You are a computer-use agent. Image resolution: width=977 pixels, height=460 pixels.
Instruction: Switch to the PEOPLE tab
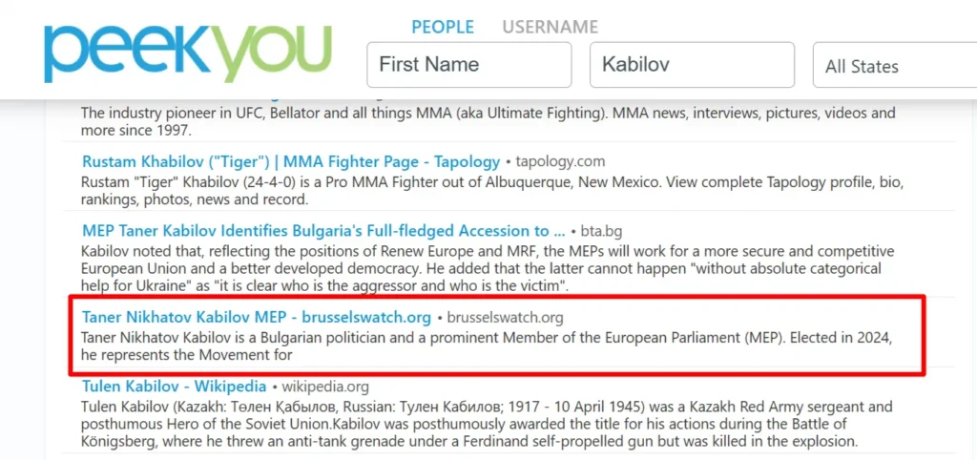tap(443, 27)
